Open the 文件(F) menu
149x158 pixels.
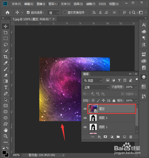(16, 4)
